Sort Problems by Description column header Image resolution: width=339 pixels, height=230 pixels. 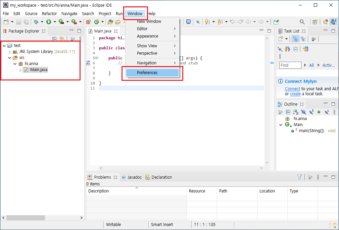tap(136, 191)
